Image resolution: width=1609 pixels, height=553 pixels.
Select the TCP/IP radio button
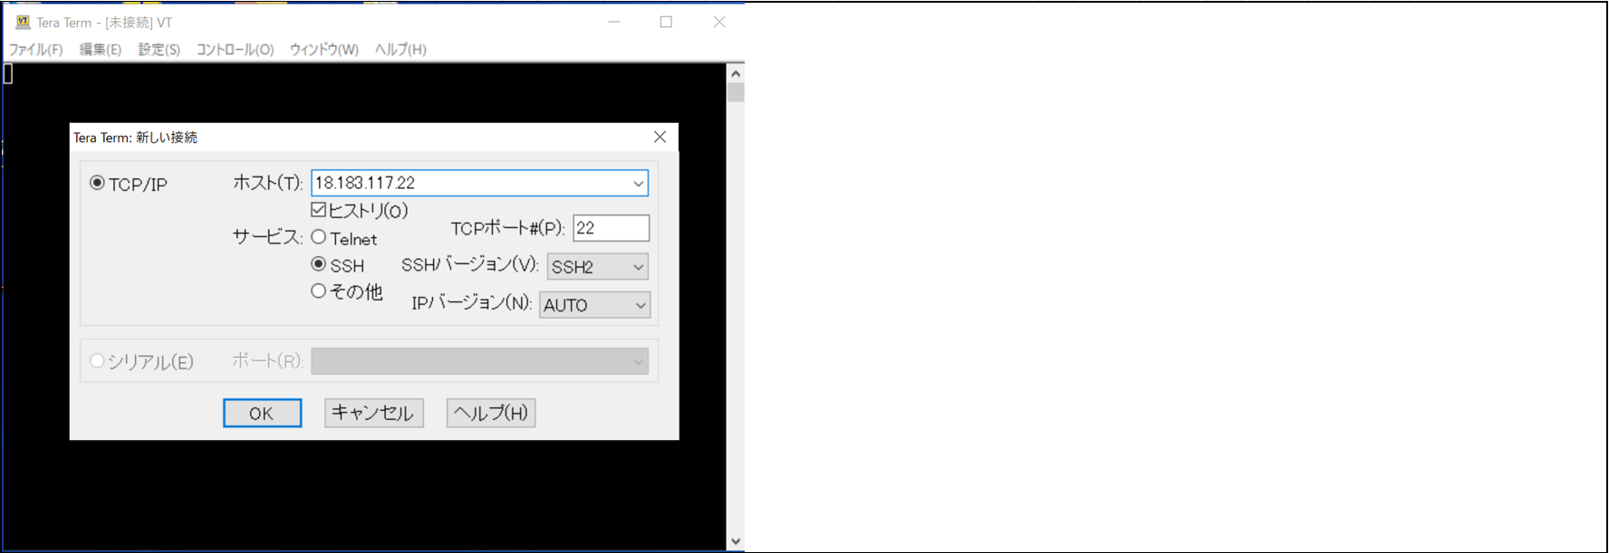tap(97, 183)
